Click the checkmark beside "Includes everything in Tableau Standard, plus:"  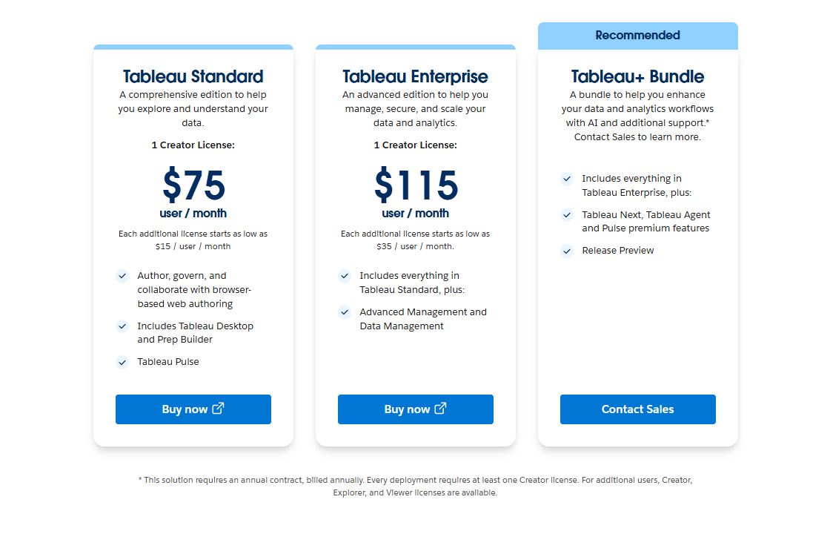pos(345,276)
